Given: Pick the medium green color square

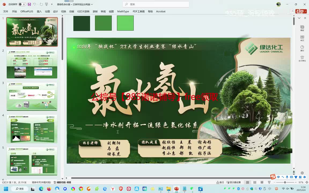Looking at the screenshot, I should pos(103,23).
